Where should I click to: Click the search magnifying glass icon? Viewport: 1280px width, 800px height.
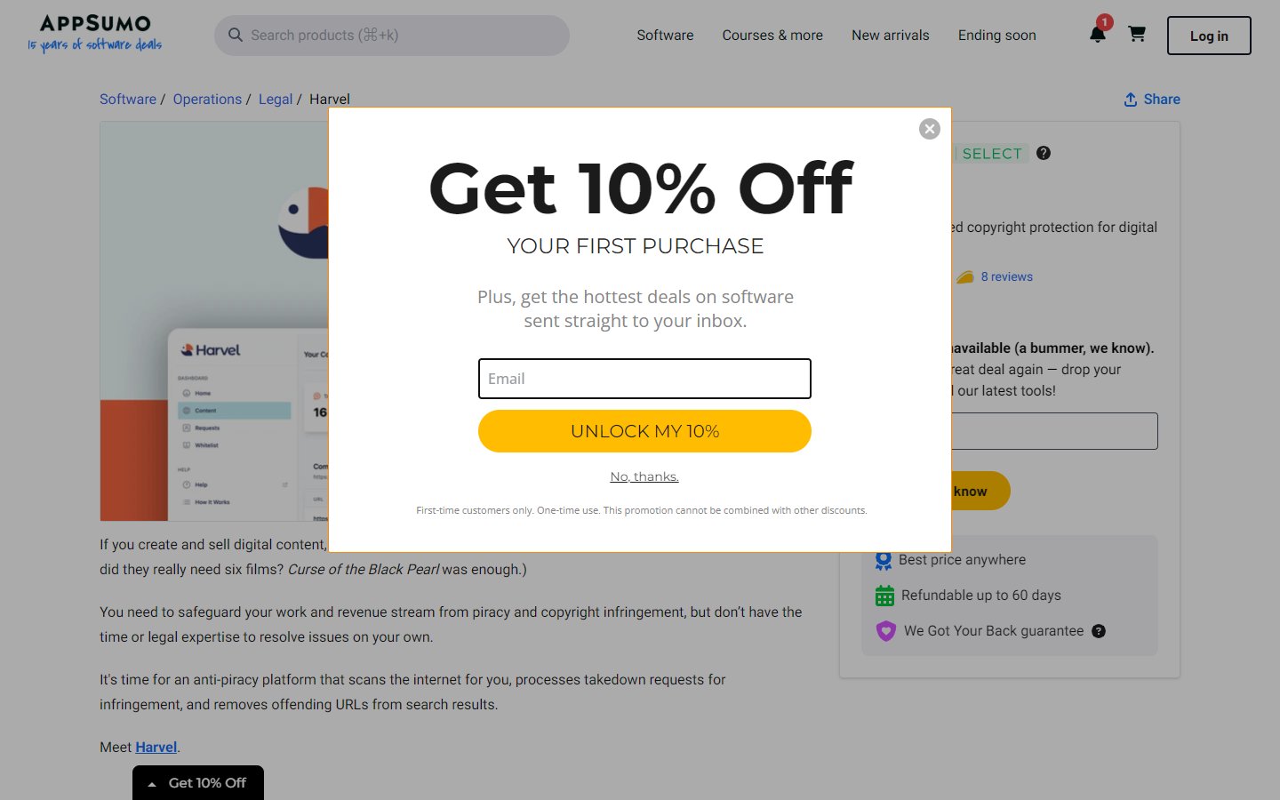[235, 35]
